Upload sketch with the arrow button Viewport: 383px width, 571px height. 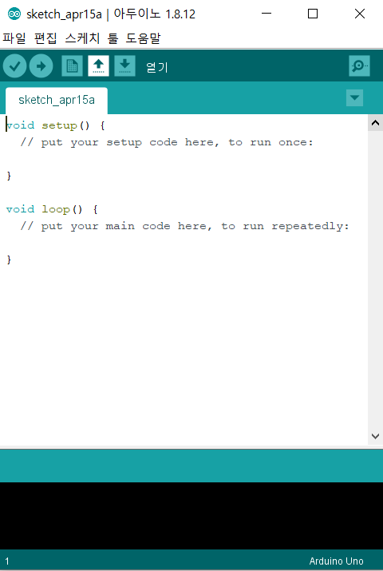pyautogui.click(x=41, y=66)
